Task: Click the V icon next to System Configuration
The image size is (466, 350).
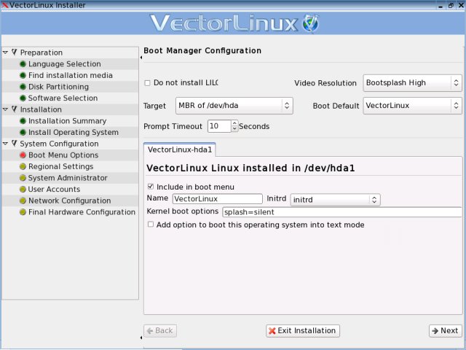Action: pos(15,144)
